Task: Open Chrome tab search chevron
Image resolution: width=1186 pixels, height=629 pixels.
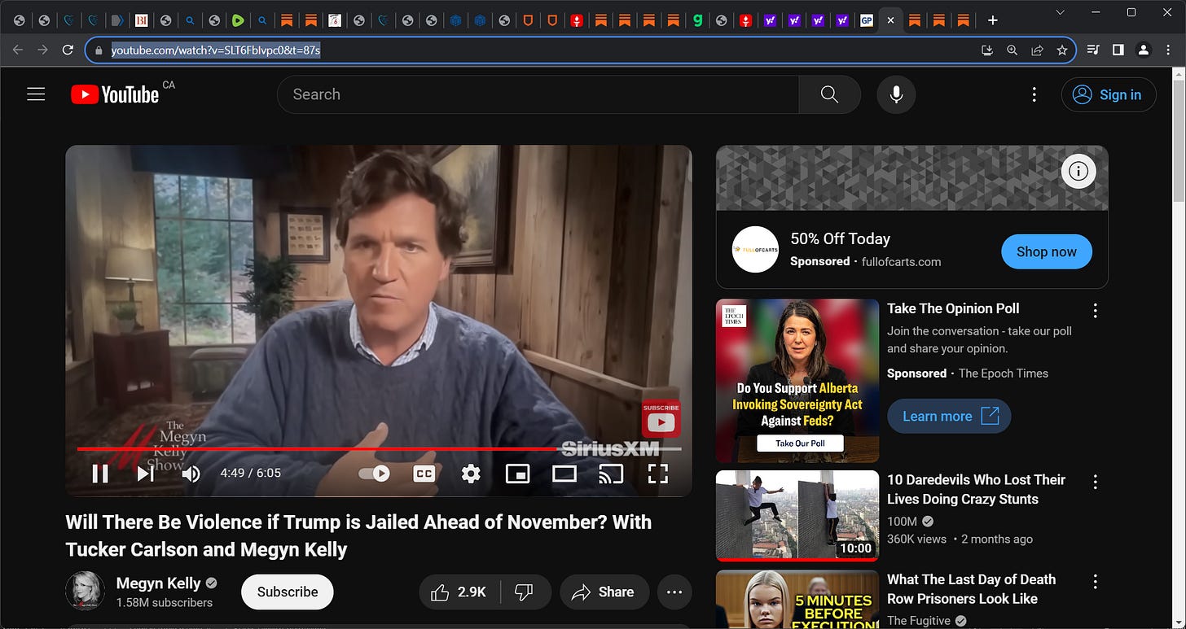Action: click(x=1060, y=12)
